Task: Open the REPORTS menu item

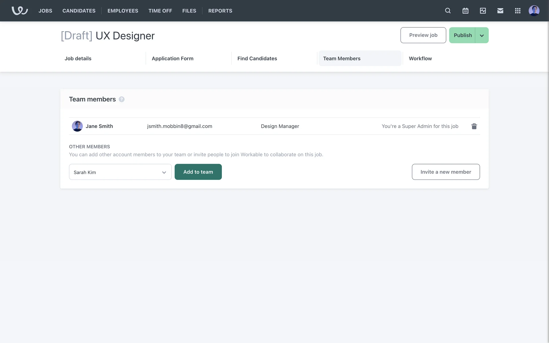Action: (x=220, y=11)
